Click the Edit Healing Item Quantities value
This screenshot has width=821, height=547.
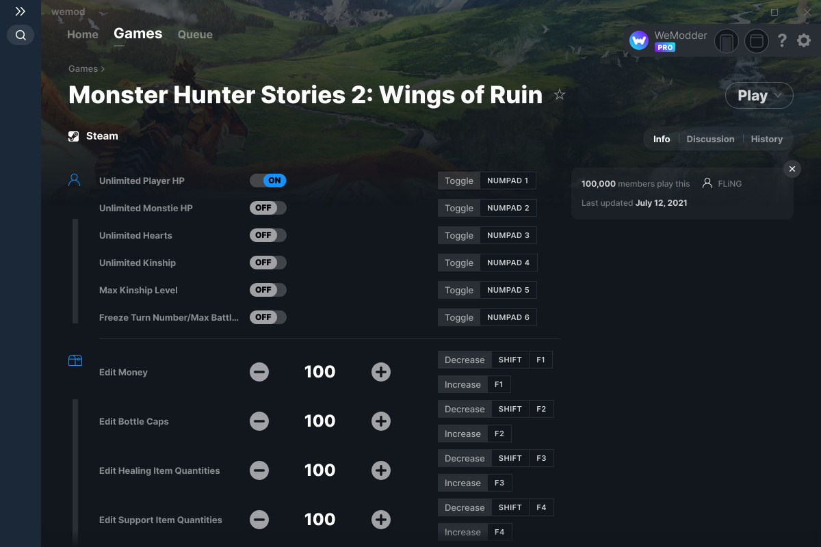tap(320, 470)
